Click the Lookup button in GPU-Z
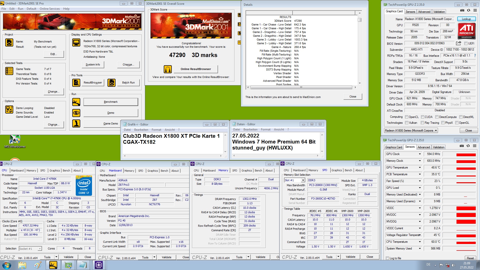The height and width of the screenshot is (270, 480). tap(466, 19)
